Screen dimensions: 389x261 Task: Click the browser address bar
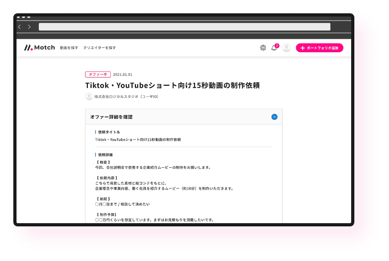point(184,27)
